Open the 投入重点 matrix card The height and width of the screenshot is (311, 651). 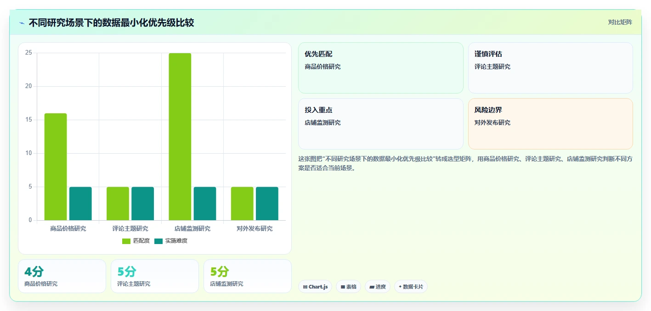click(381, 124)
